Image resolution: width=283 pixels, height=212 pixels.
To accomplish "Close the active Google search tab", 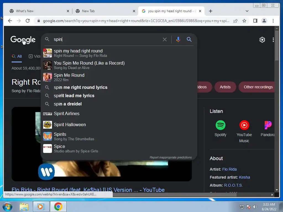I will tap(200, 11).
